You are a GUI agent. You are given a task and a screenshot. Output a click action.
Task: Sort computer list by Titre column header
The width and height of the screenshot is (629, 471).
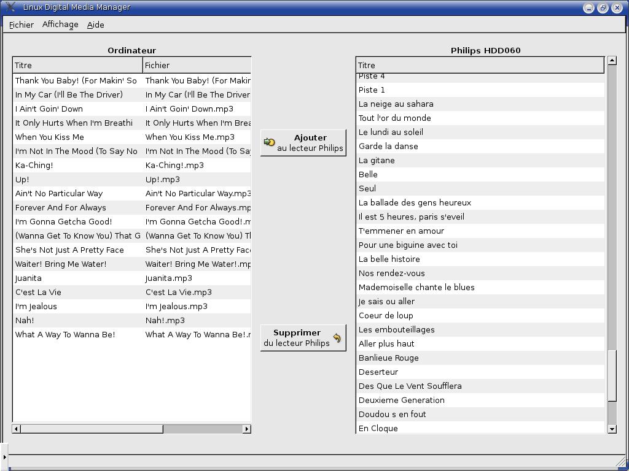coord(77,65)
